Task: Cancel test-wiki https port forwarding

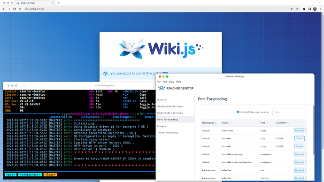Action: (x=300, y=146)
